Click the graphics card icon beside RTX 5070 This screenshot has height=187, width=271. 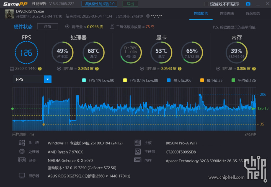pos(22,160)
